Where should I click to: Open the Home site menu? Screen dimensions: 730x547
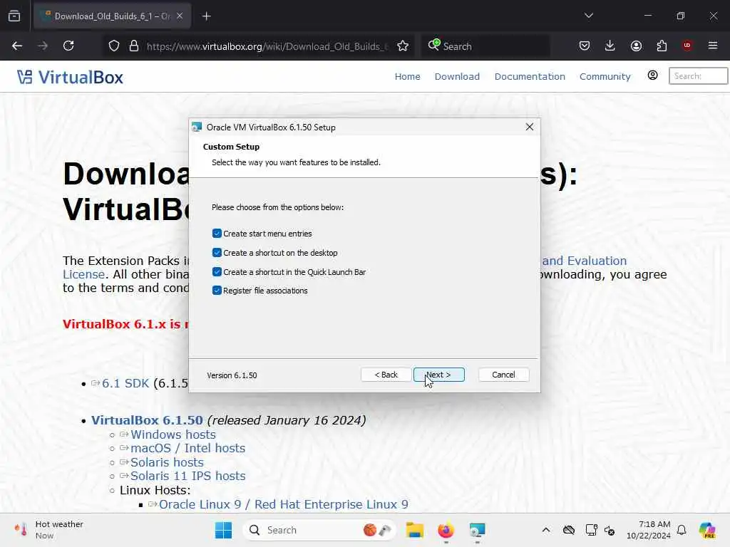tap(407, 77)
